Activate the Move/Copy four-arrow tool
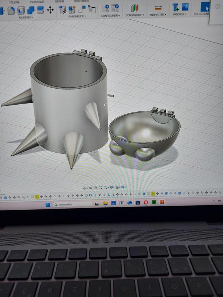The image size is (223, 297). pos(50,10)
